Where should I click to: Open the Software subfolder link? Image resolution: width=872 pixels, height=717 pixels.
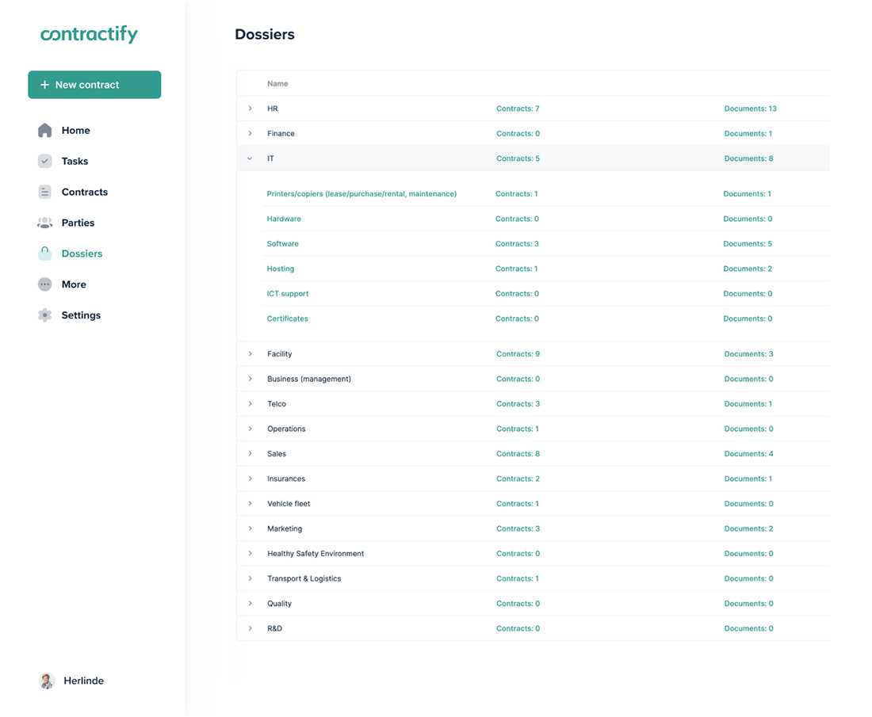pos(283,243)
